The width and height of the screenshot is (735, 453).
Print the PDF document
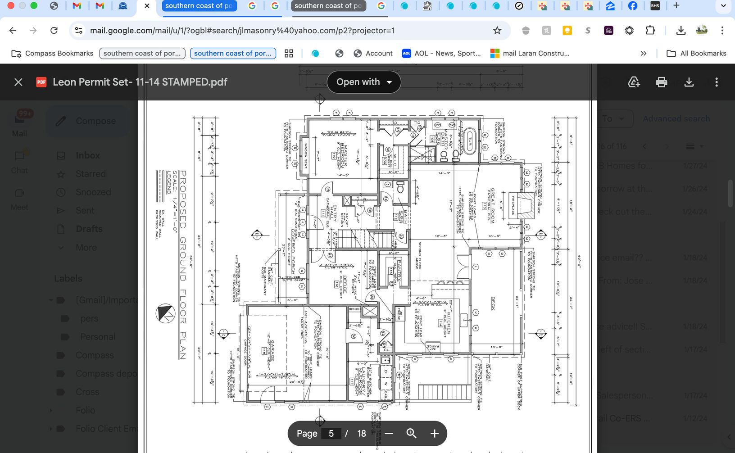coord(661,82)
